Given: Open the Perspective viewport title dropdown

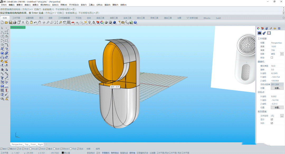Looking at the screenshot, I should point(24,27).
